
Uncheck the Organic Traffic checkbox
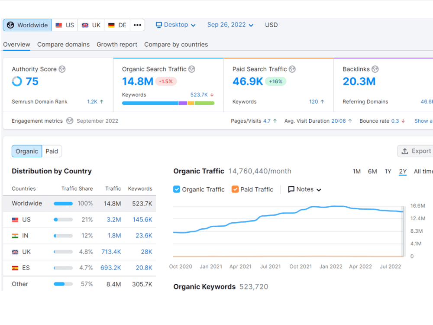(177, 189)
